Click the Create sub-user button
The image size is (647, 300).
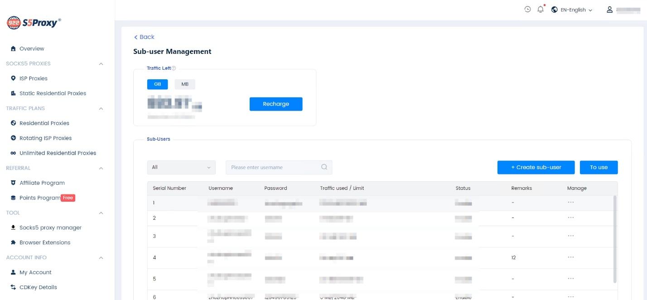pyautogui.click(x=536, y=167)
